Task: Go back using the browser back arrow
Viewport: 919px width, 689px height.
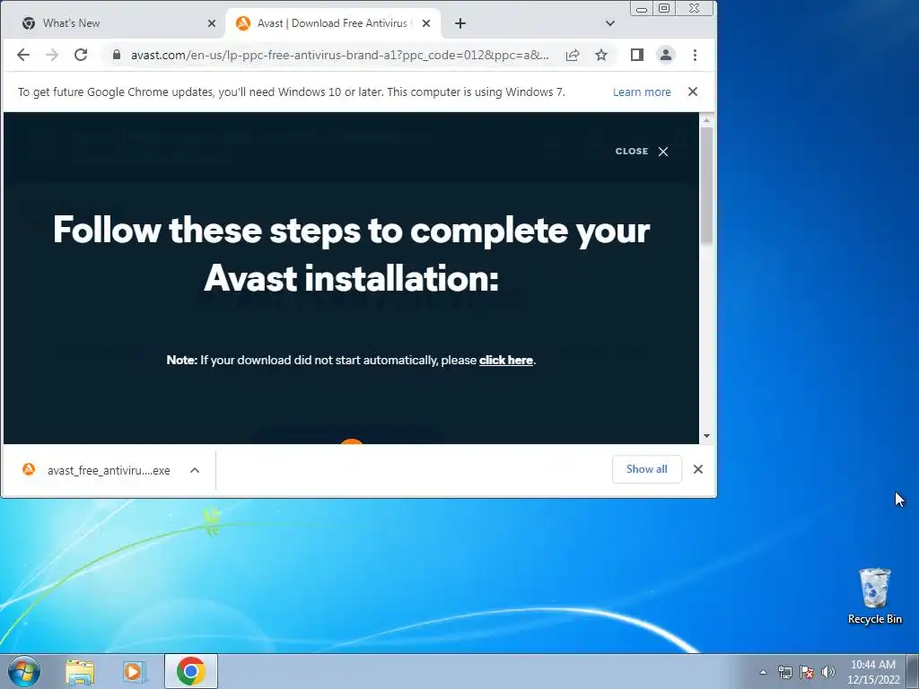Action: click(22, 55)
